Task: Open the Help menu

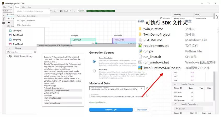Action: (30, 7)
